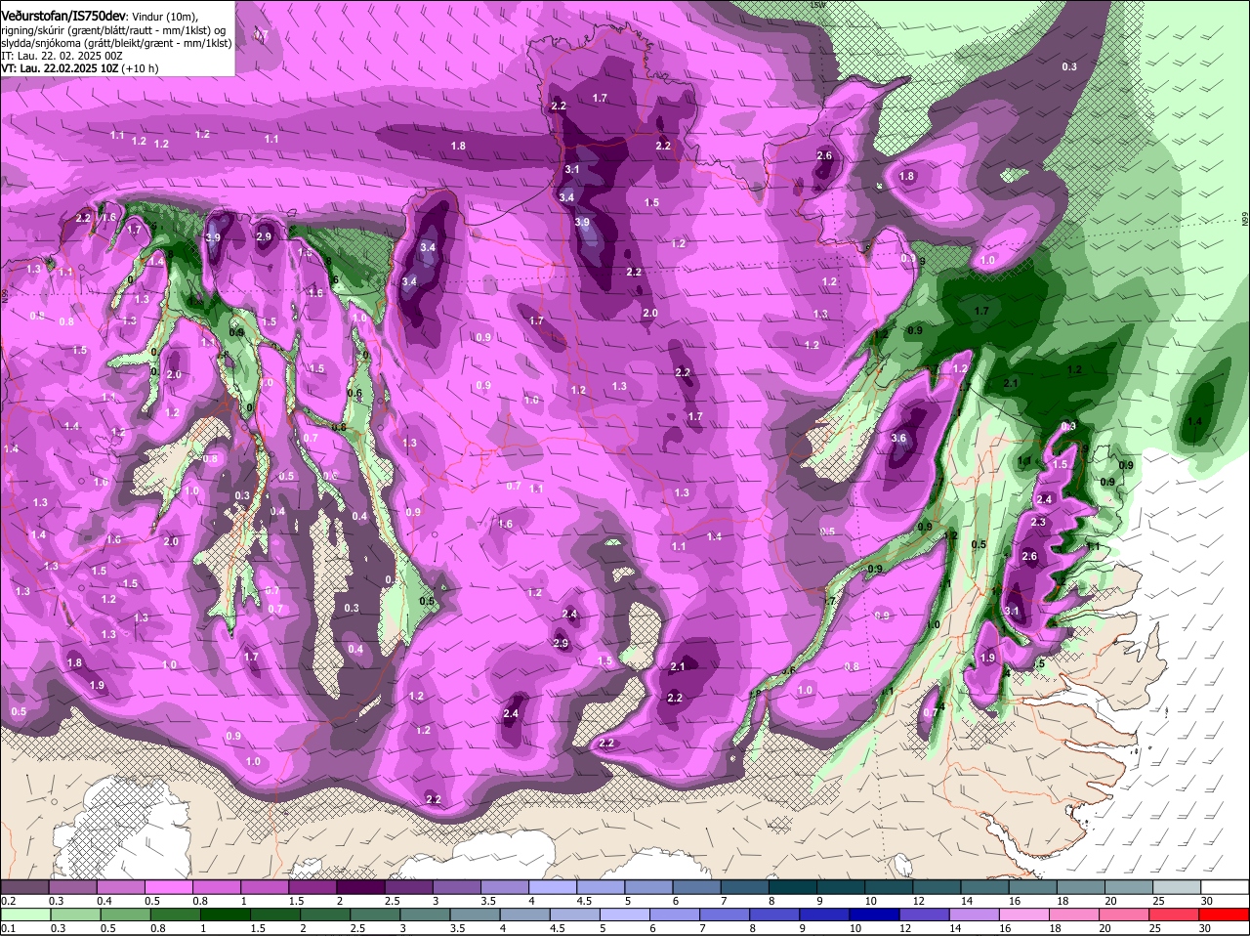Click the 30 label in the upper legend row
The height and width of the screenshot is (936, 1250).
click(1207, 900)
